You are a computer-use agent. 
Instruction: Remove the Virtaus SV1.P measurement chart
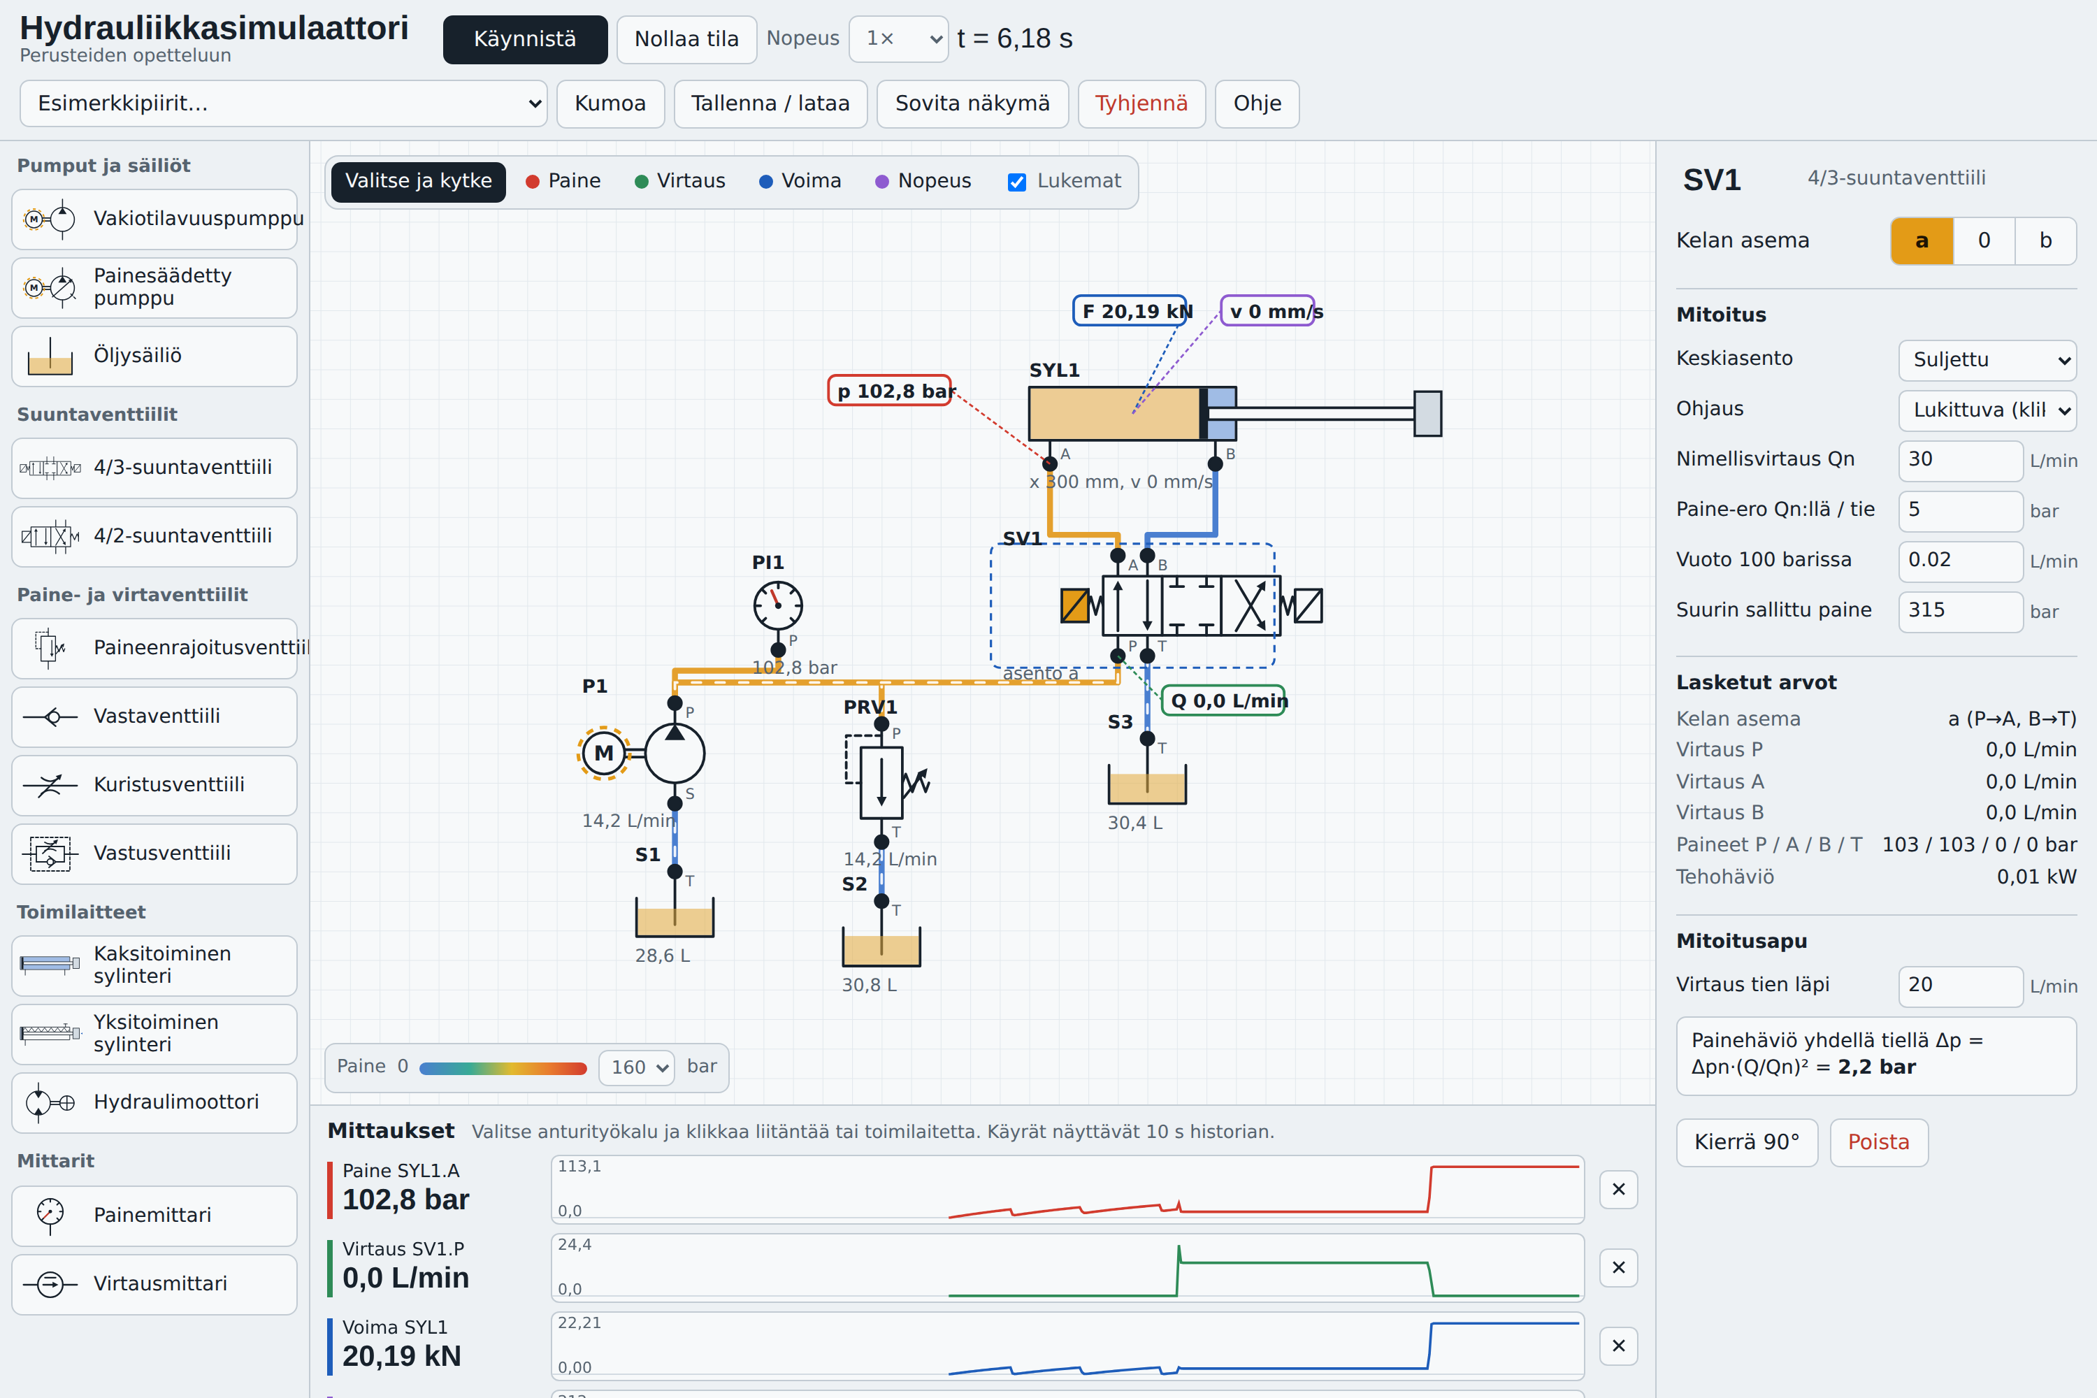point(1618,1268)
